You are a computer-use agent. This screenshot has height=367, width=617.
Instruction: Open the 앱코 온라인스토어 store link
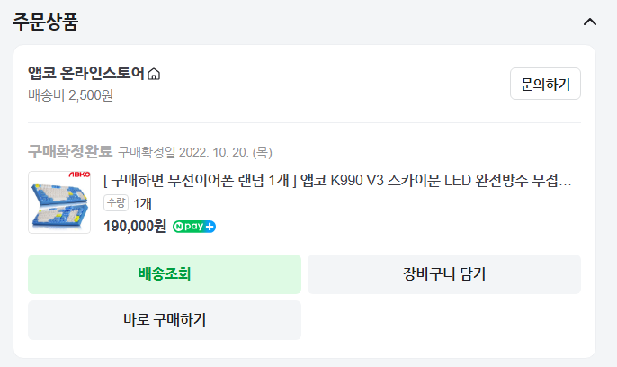tap(85, 73)
